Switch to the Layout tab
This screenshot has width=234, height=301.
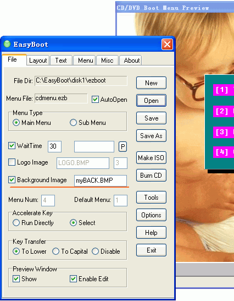[x=38, y=61]
